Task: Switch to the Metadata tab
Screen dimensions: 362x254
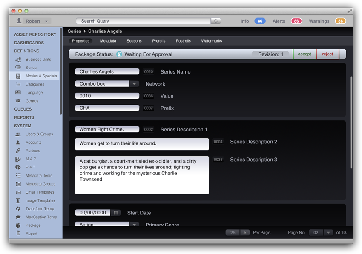Action: coord(108,41)
